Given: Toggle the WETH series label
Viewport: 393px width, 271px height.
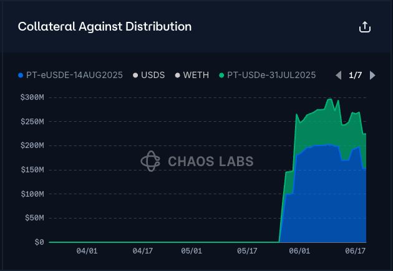Looking at the screenshot, I should click(x=196, y=76).
